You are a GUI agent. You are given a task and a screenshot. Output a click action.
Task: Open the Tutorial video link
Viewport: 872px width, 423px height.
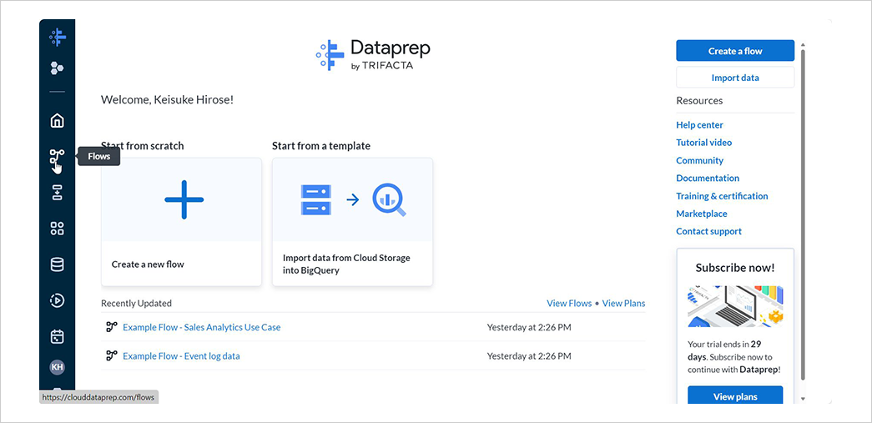click(704, 143)
